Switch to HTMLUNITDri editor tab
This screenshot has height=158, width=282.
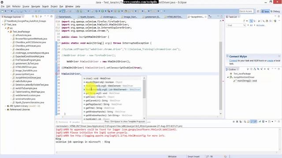click(173, 17)
